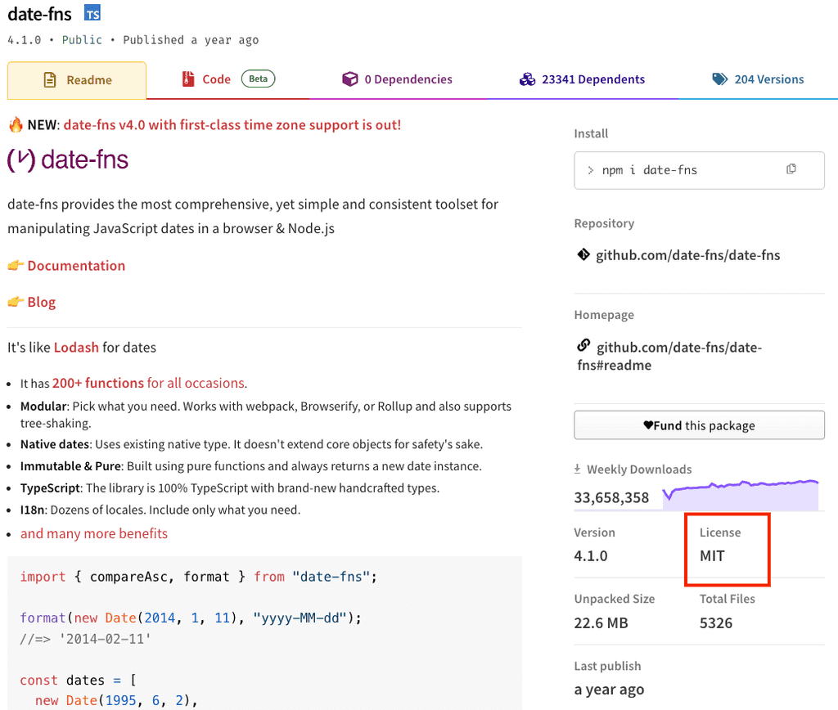This screenshot has width=838, height=710.
Task: Open the Documentation link
Action: point(76,266)
